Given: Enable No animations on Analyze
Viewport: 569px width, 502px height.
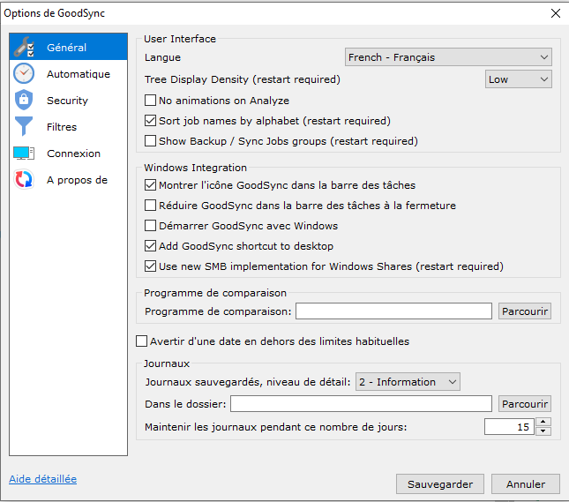Looking at the screenshot, I should point(150,101).
